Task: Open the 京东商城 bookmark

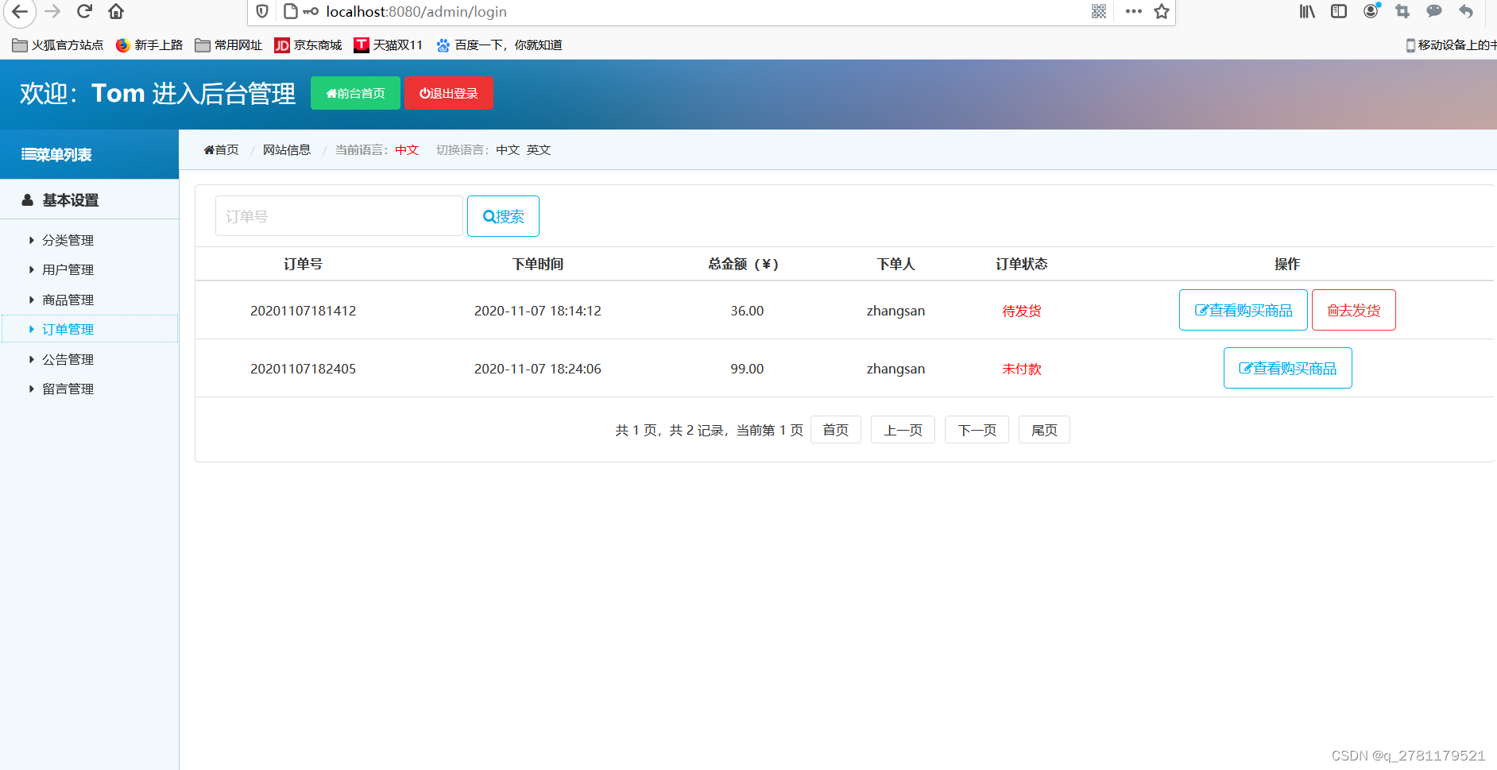Action: 308,45
